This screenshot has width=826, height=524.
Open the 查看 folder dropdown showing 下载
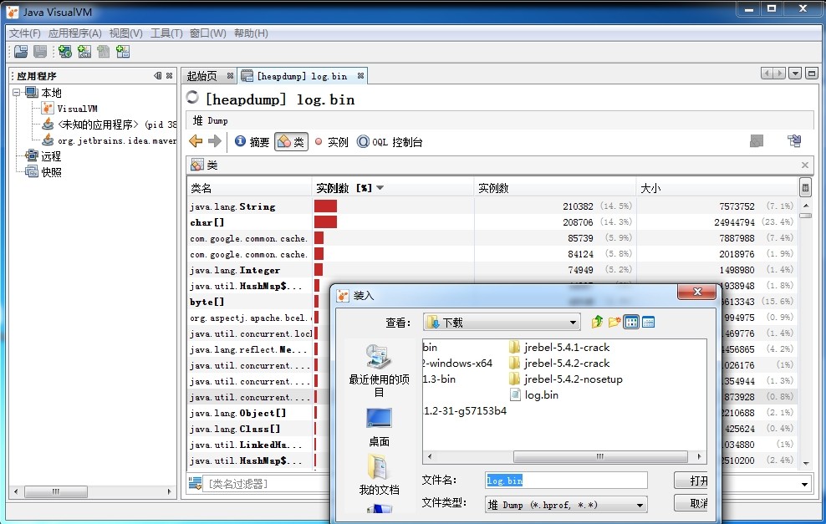coord(501,323)
